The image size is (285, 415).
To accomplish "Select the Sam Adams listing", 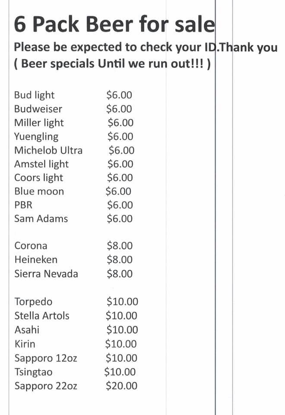I will (x=41, y=219).
